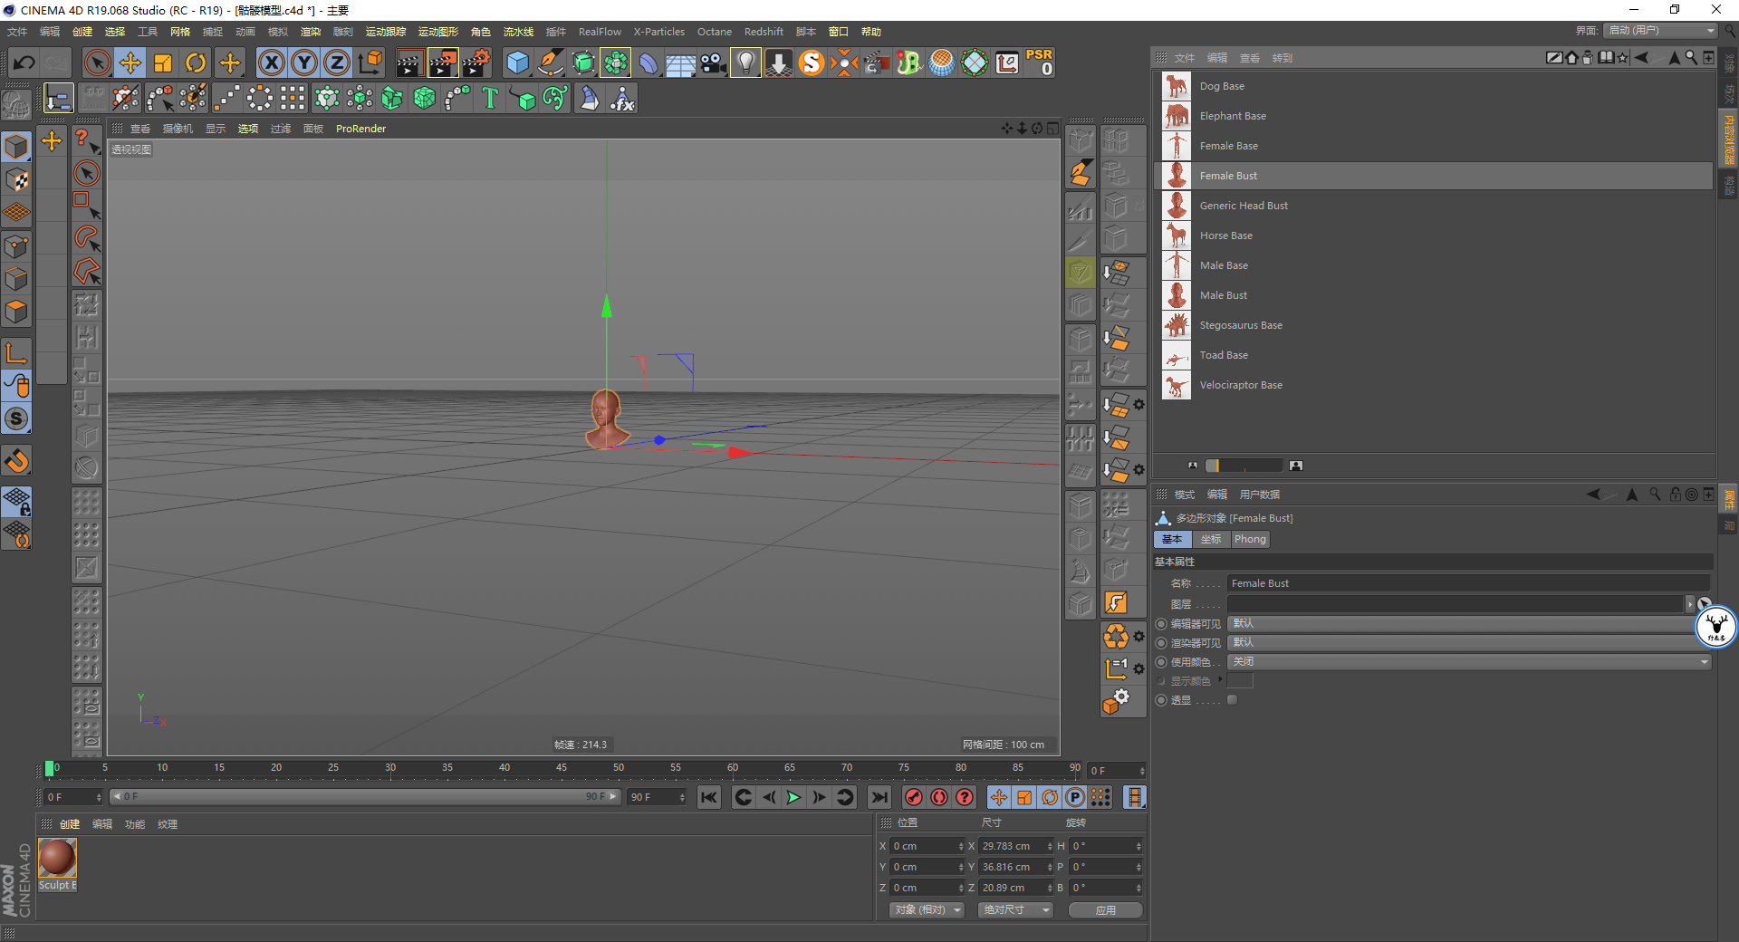This screenshot has height=942, width=1739.
Task: Open the viewport 摄像机 menu
Action: click(x=178, y=129)
